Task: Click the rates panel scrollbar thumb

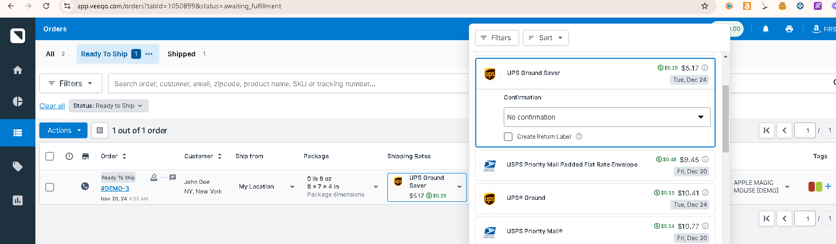Action: [725, 119]
